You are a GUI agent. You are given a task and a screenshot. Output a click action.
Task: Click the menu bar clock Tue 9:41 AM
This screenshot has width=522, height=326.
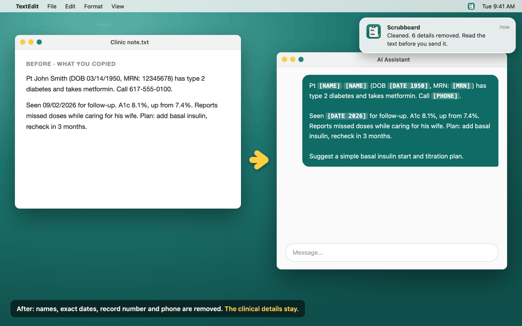(x=498, y=6)
